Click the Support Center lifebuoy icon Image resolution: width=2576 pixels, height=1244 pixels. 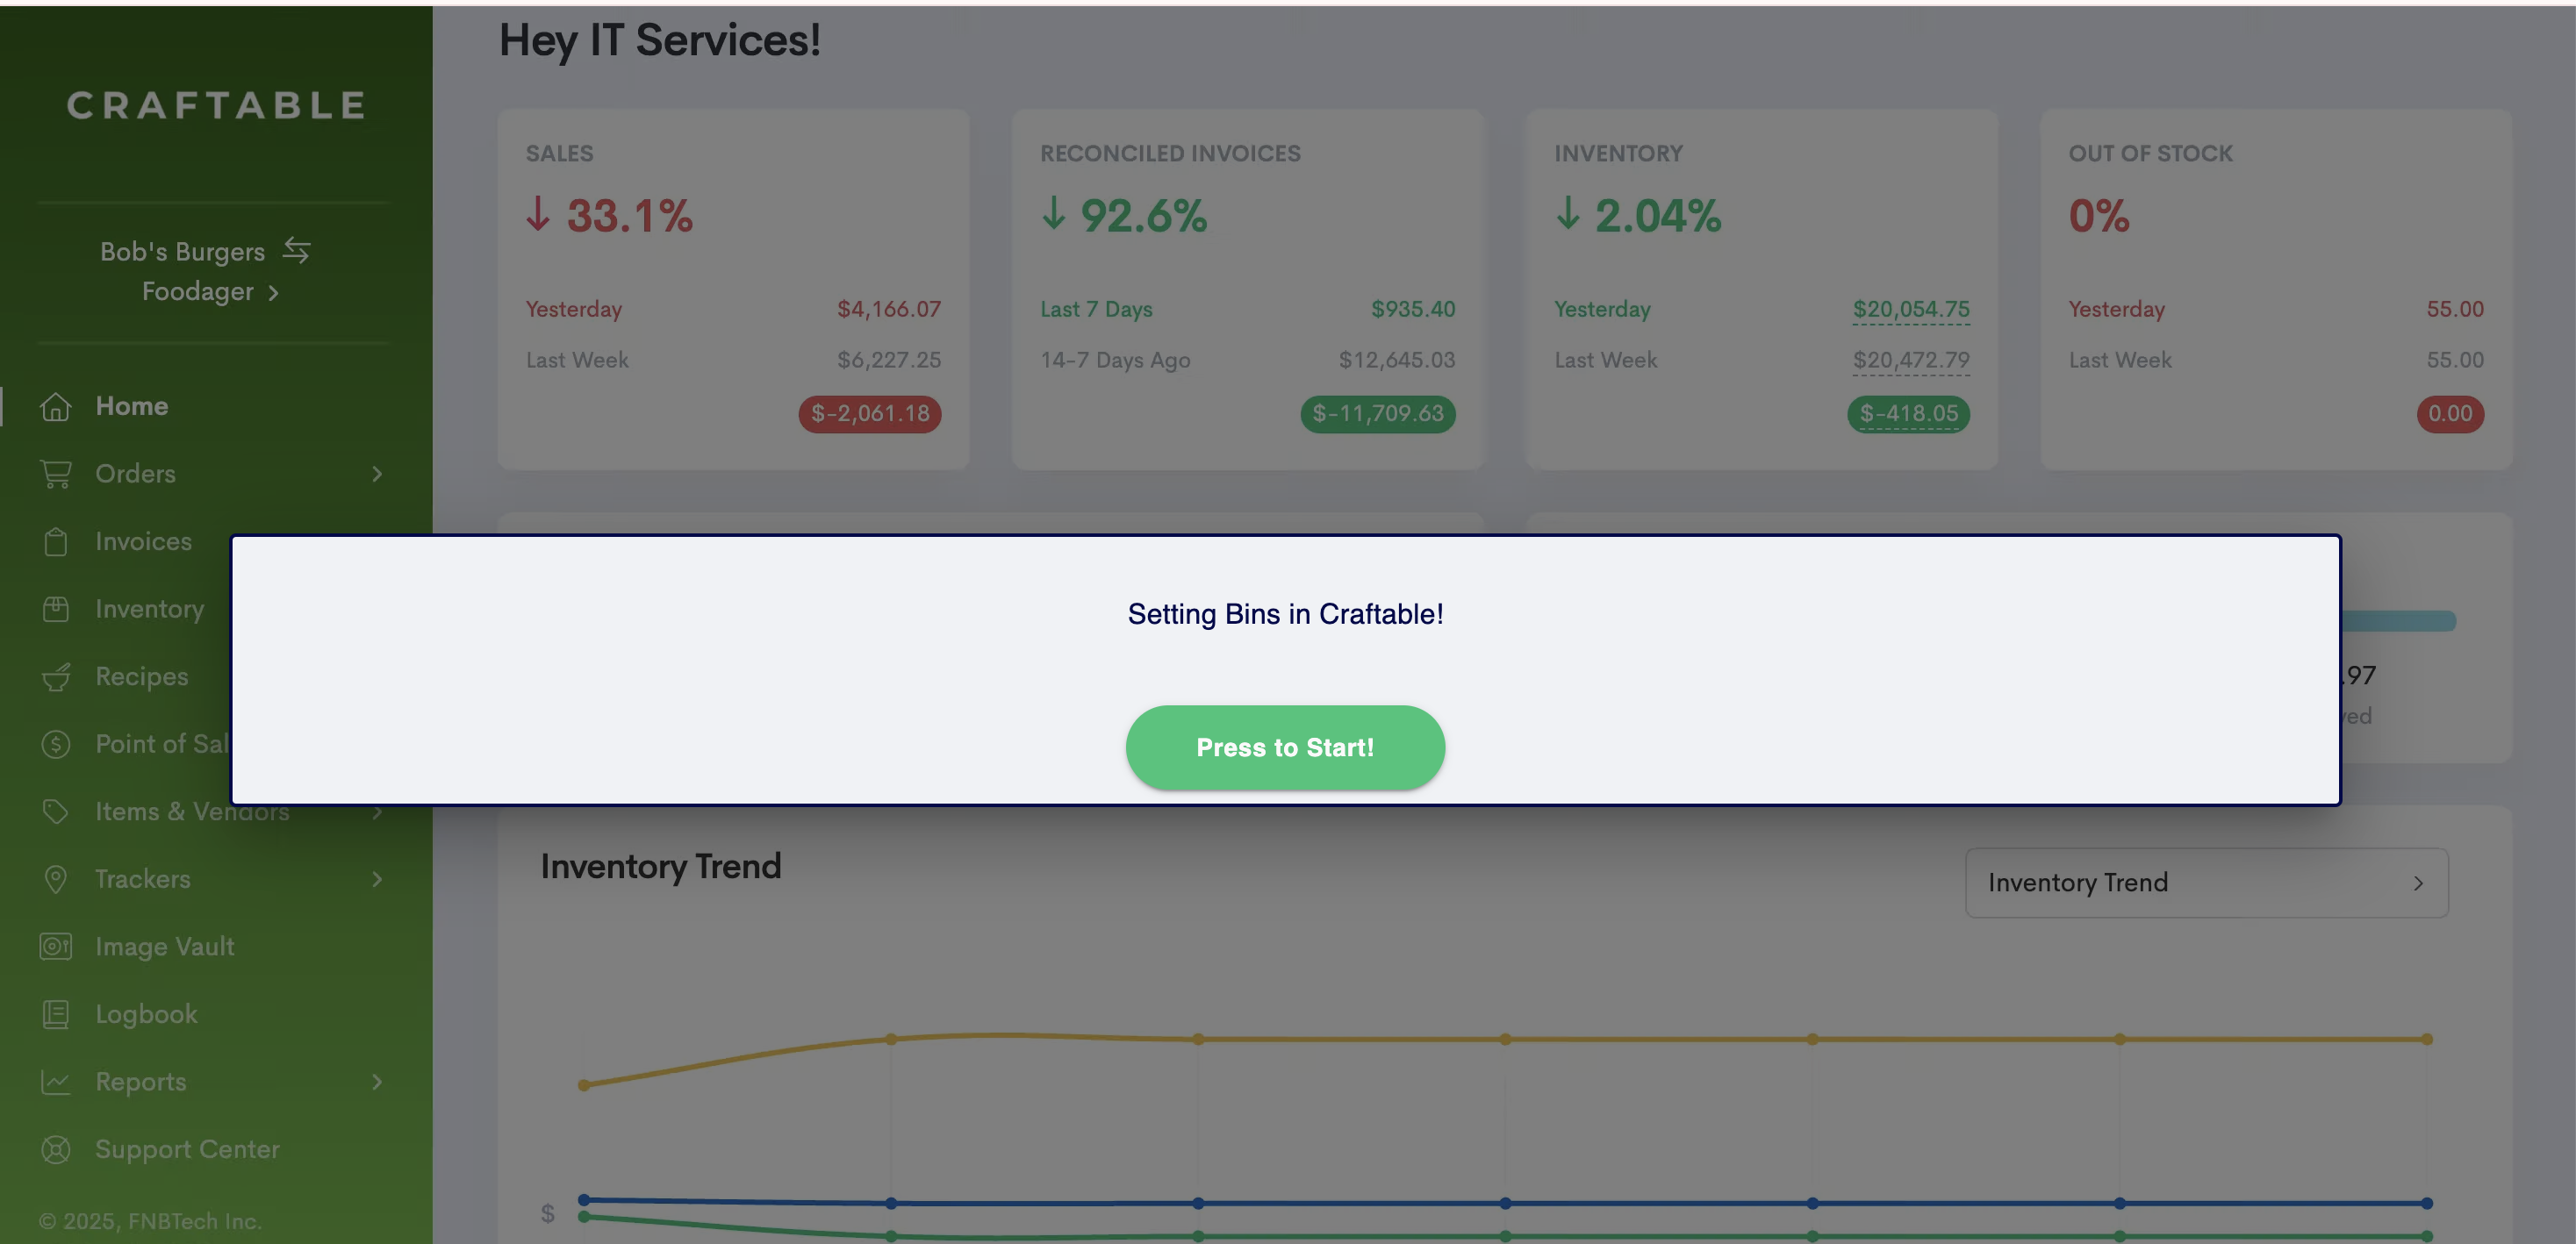click(x=56, y=1149)
